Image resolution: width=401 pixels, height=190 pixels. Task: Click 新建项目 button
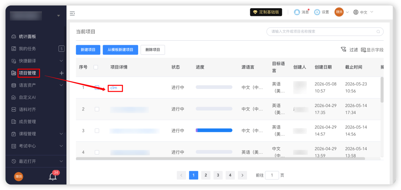[88, 50]
